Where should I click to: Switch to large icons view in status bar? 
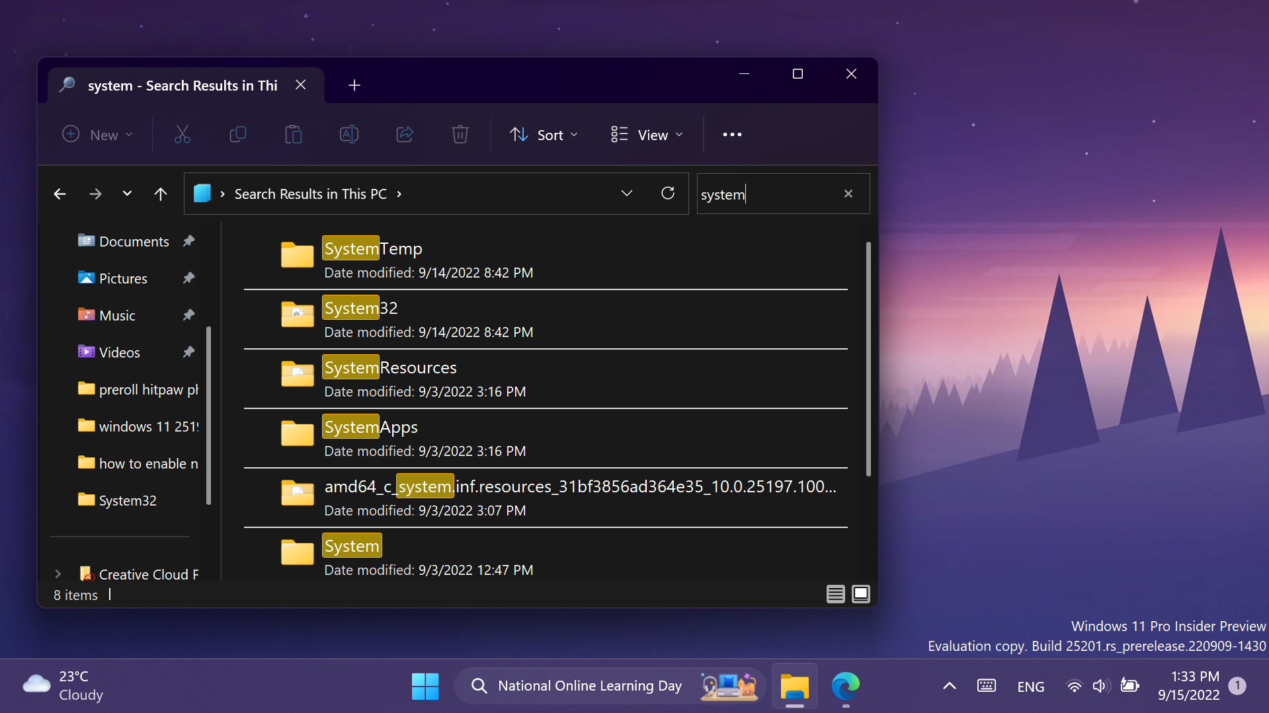coord(860,593)
